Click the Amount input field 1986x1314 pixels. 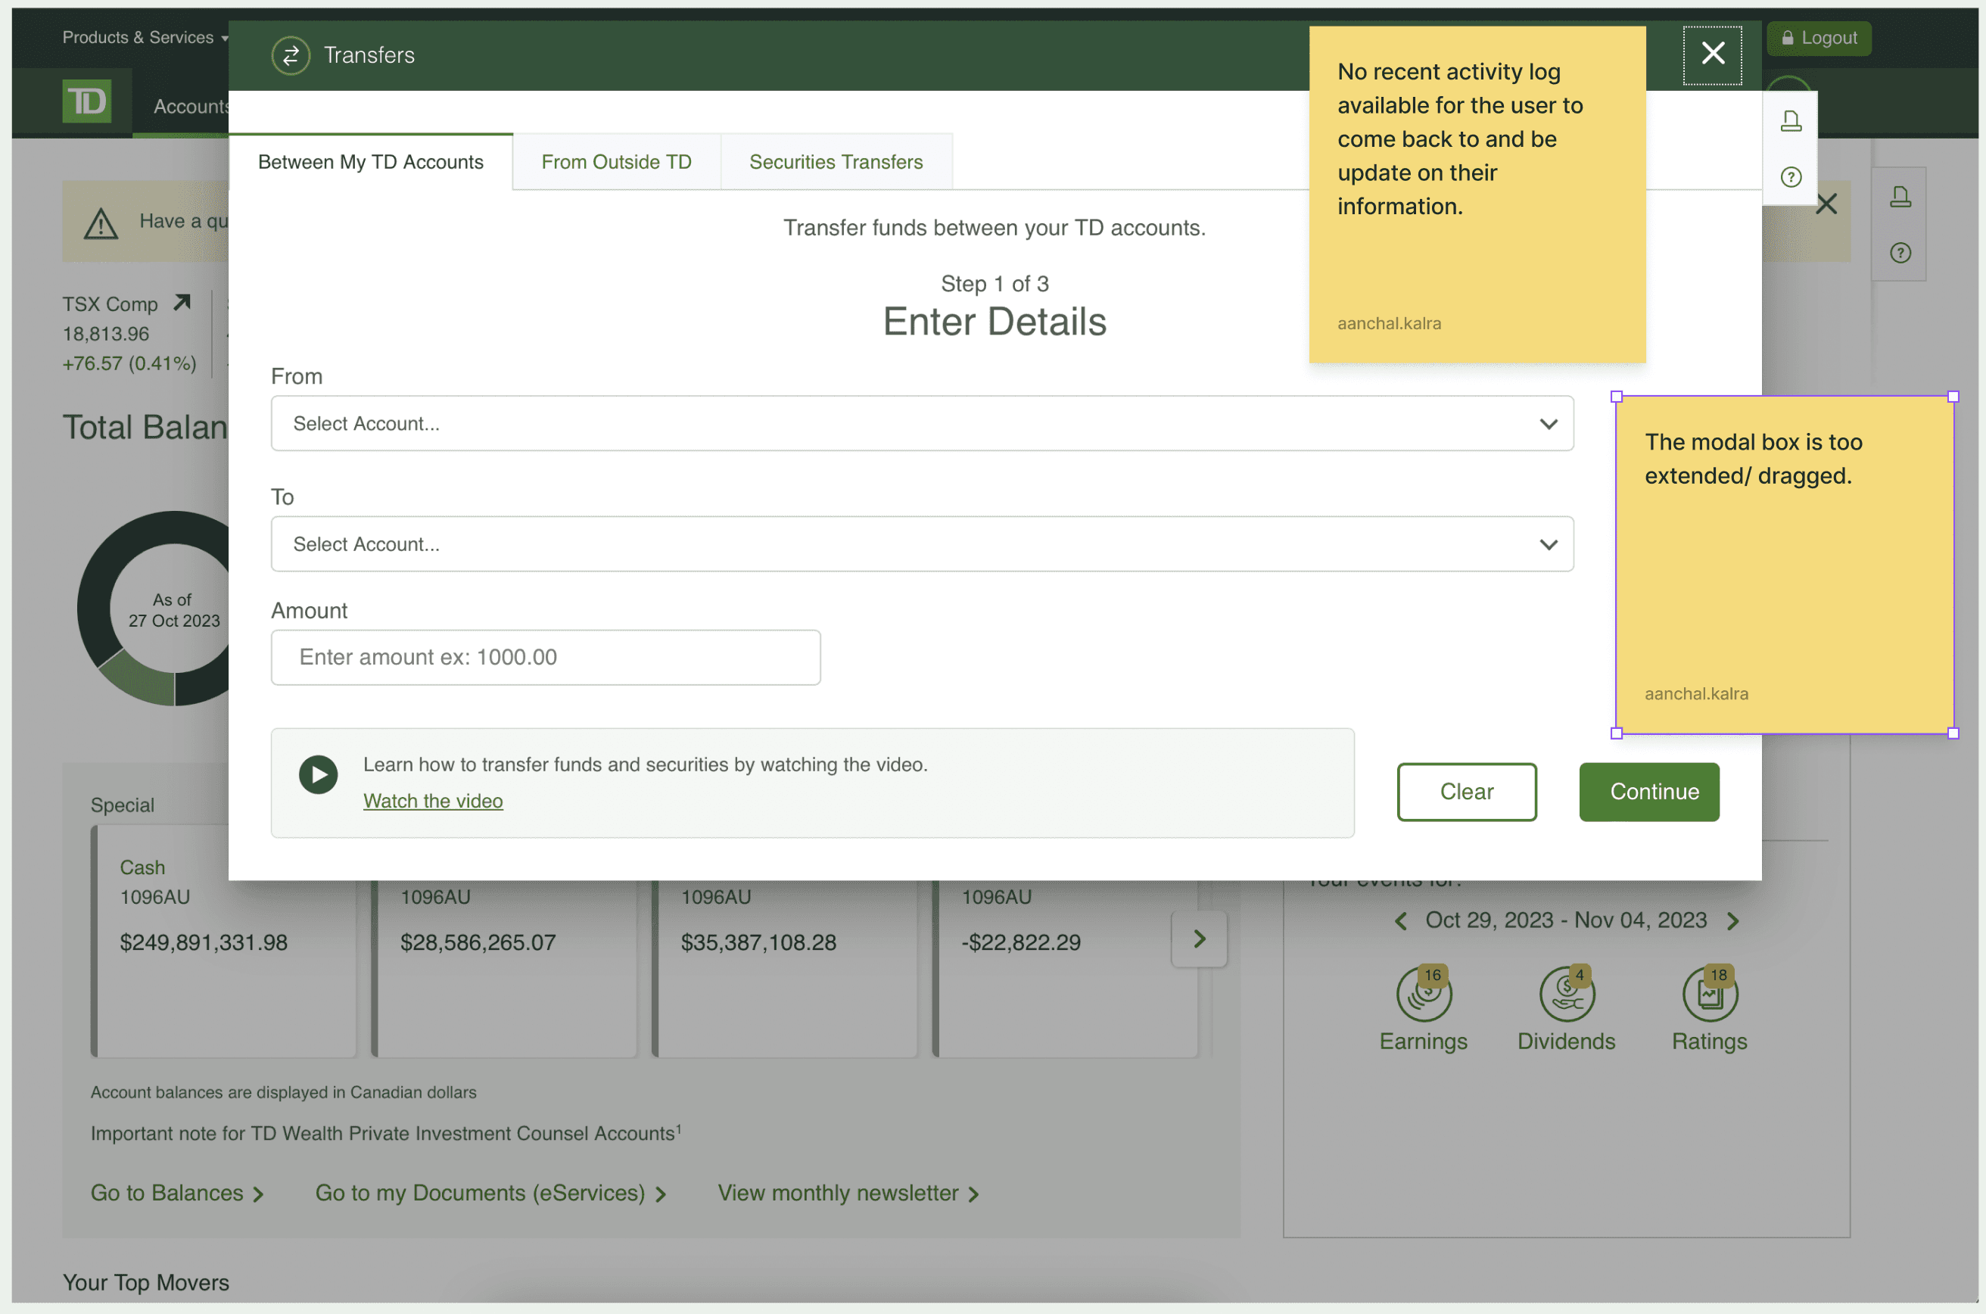546,657
